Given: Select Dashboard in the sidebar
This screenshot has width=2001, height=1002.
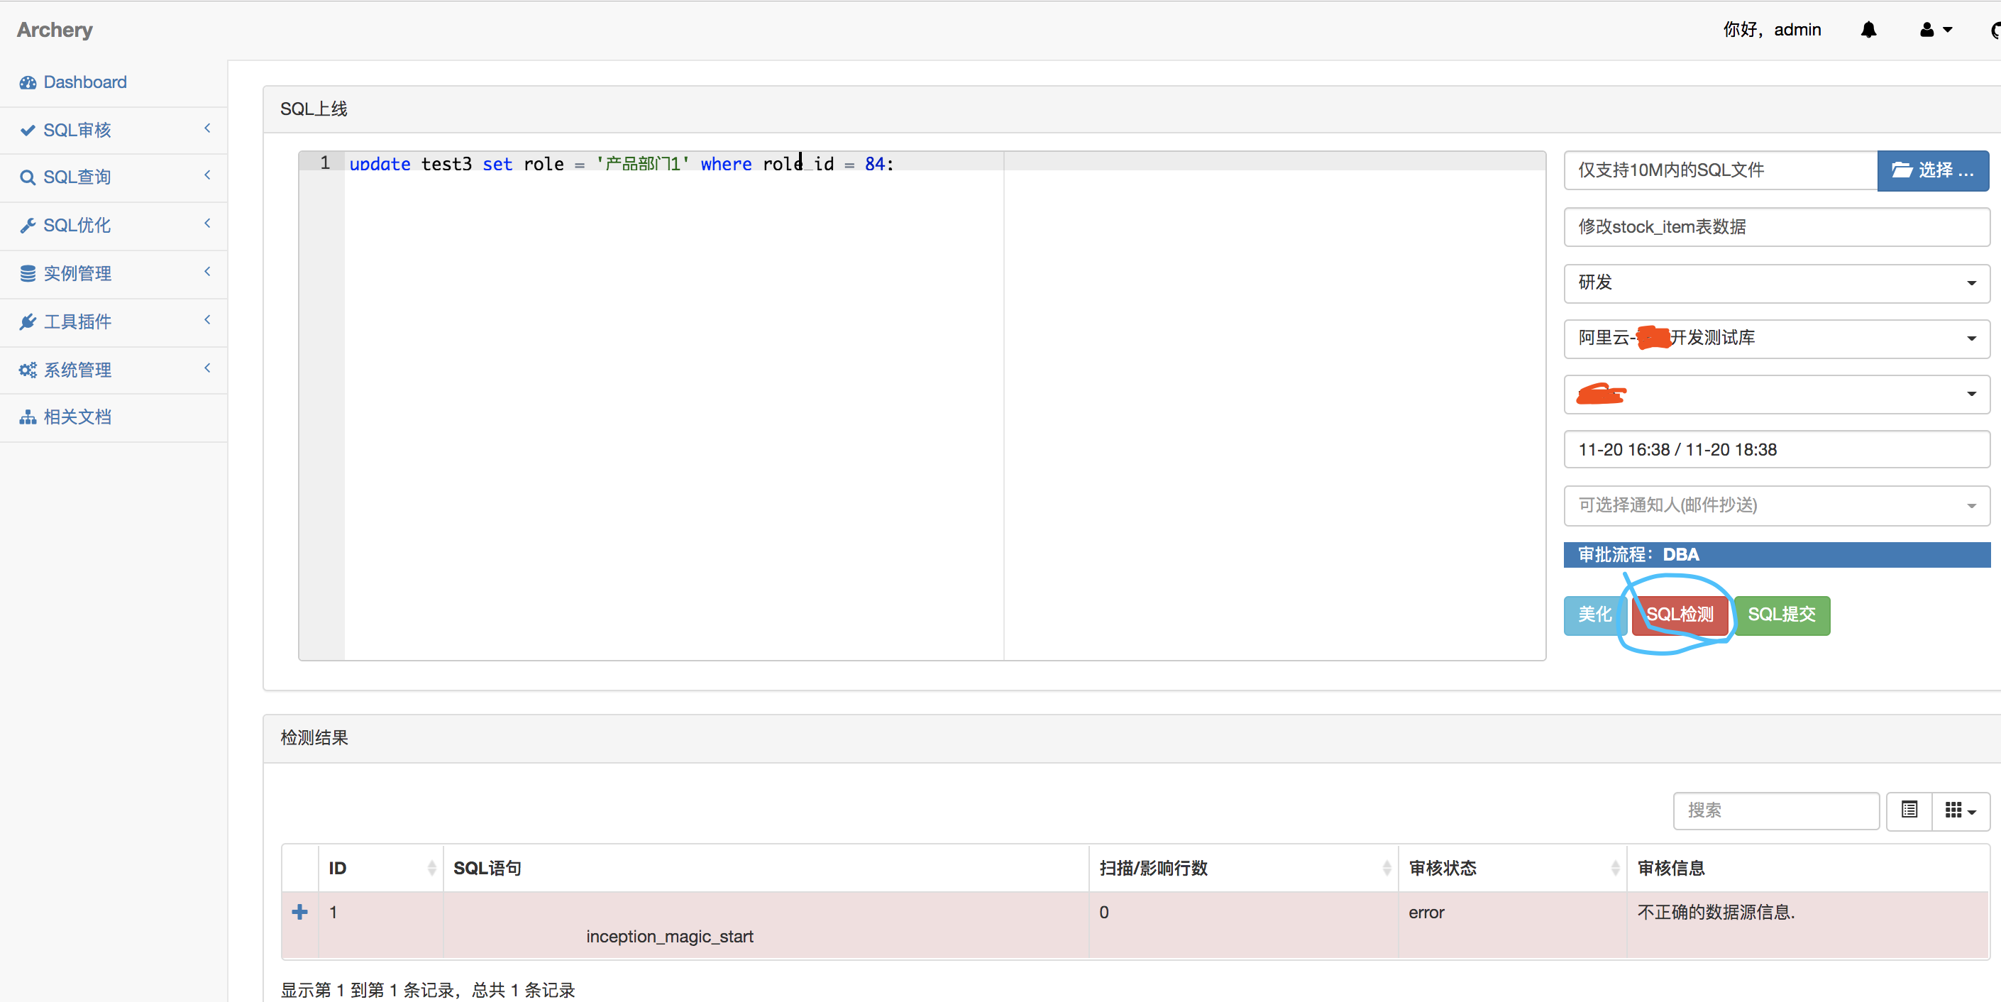Looking at the screenshot, I should [x=84, y=82].
